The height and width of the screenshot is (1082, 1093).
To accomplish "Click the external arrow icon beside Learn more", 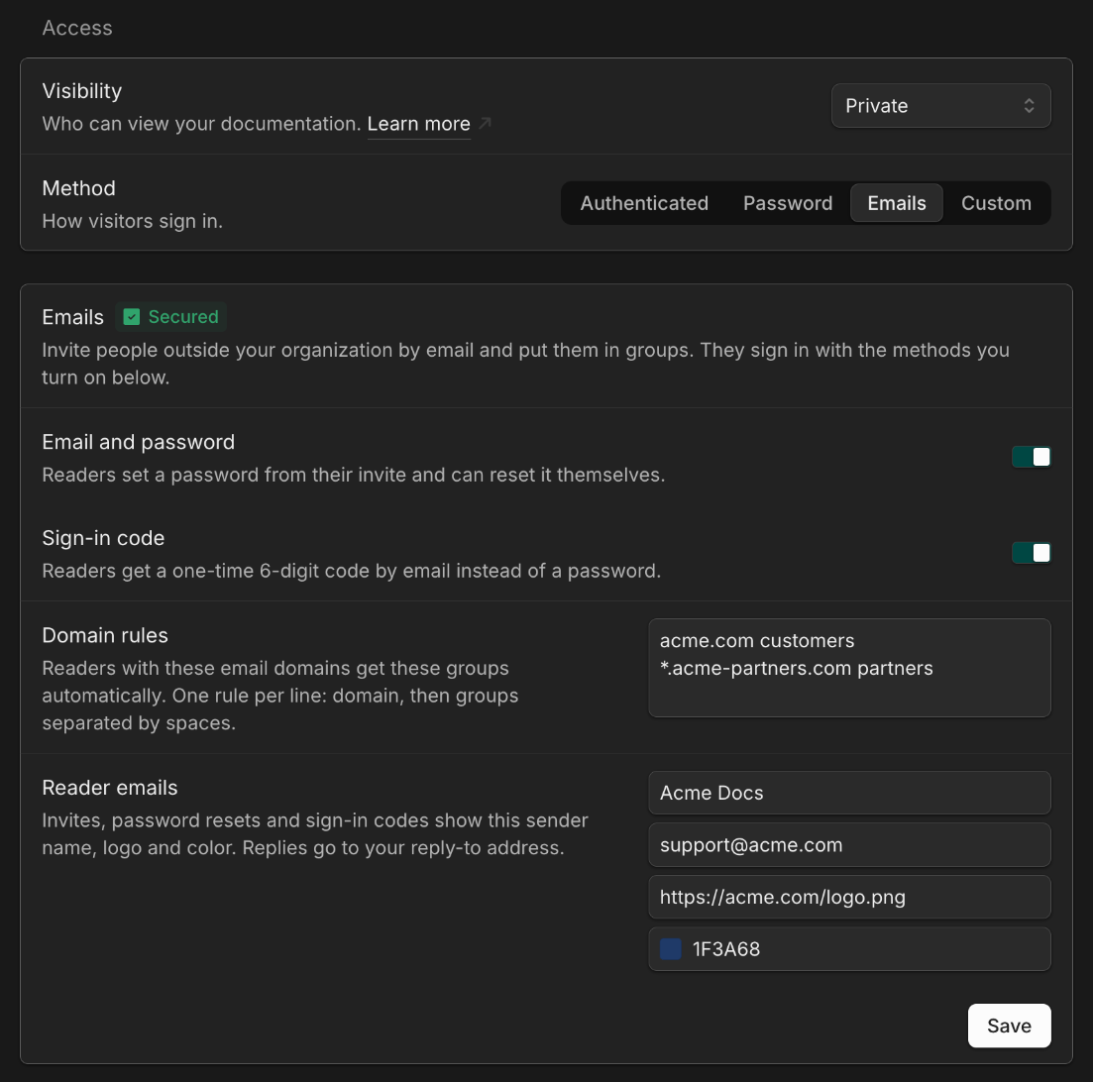I will pos(486,124).
